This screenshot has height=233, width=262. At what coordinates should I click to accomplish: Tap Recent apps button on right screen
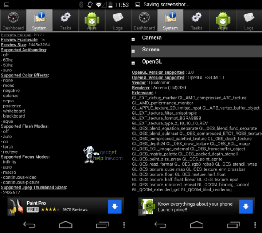tap(234, 225)
